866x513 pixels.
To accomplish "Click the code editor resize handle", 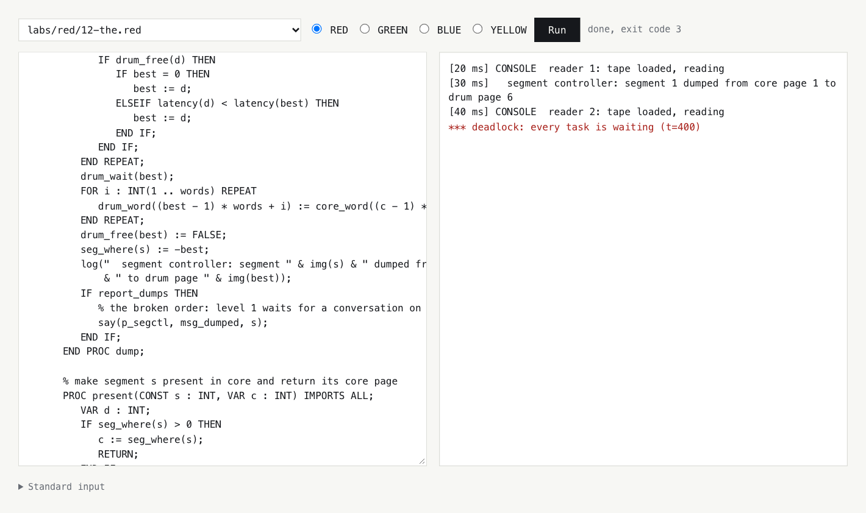I will 422,461.
